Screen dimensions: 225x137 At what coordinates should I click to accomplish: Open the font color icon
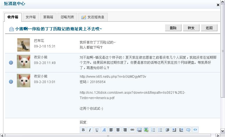click(x=104, y=130)
